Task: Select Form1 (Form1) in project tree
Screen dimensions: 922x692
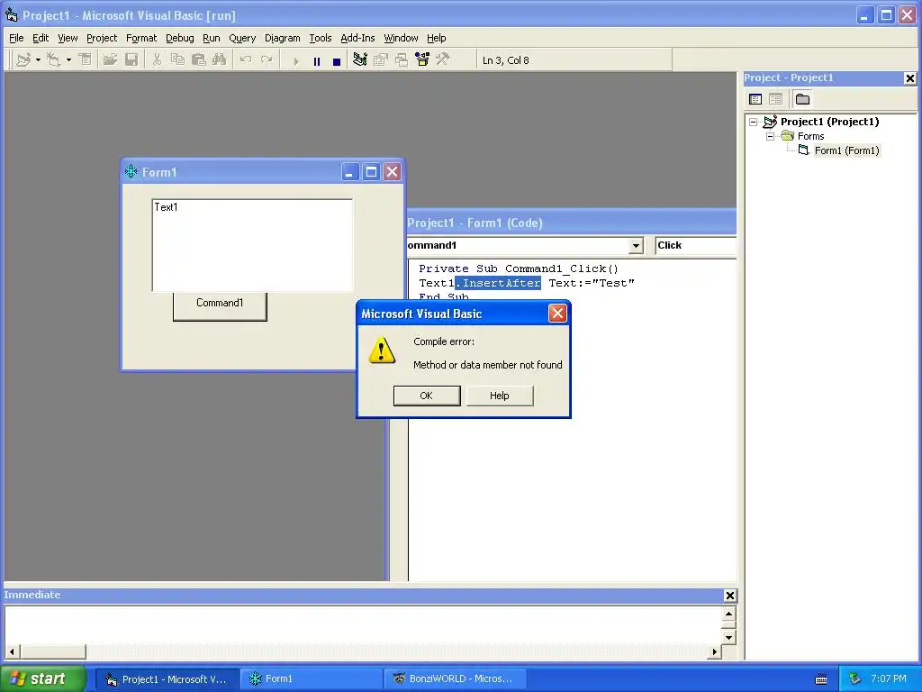Action: (x=846, y=150)
